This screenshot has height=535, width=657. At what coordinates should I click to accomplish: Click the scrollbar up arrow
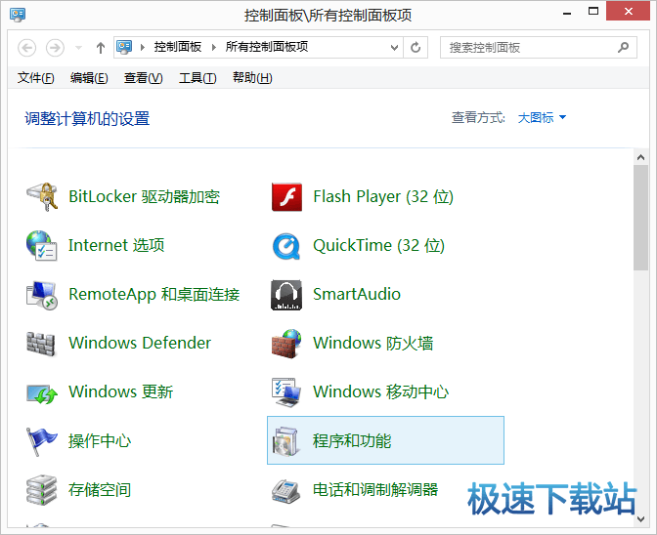click(x=640, y=157)
